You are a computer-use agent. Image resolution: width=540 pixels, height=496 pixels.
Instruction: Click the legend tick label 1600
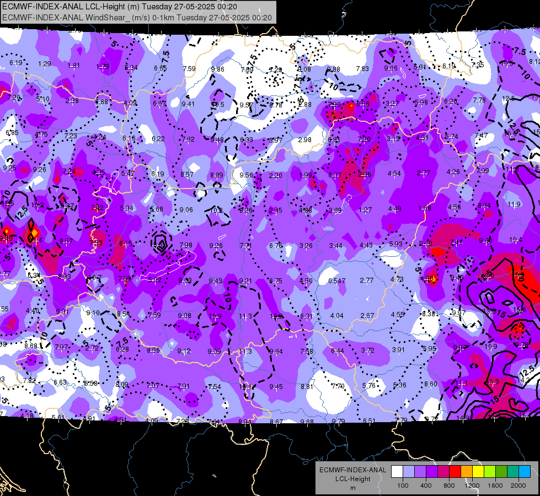495,486
